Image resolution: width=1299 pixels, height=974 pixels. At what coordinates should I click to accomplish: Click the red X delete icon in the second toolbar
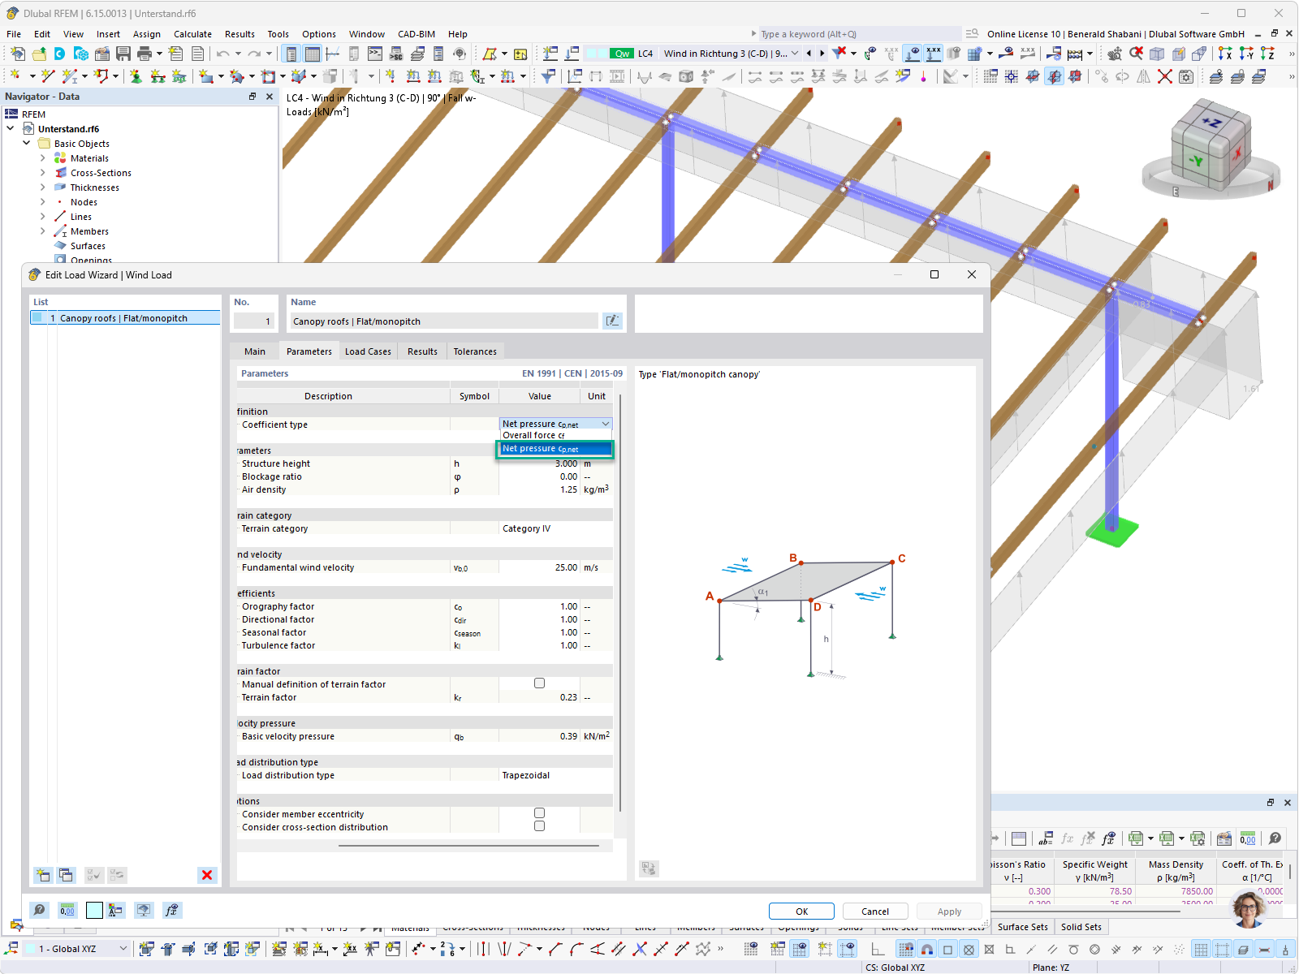(x=1164, y=76)
